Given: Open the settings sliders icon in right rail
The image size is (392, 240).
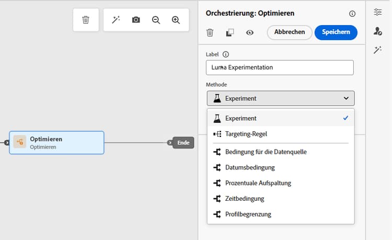Looking at the screenshot, I should (378, 12).
